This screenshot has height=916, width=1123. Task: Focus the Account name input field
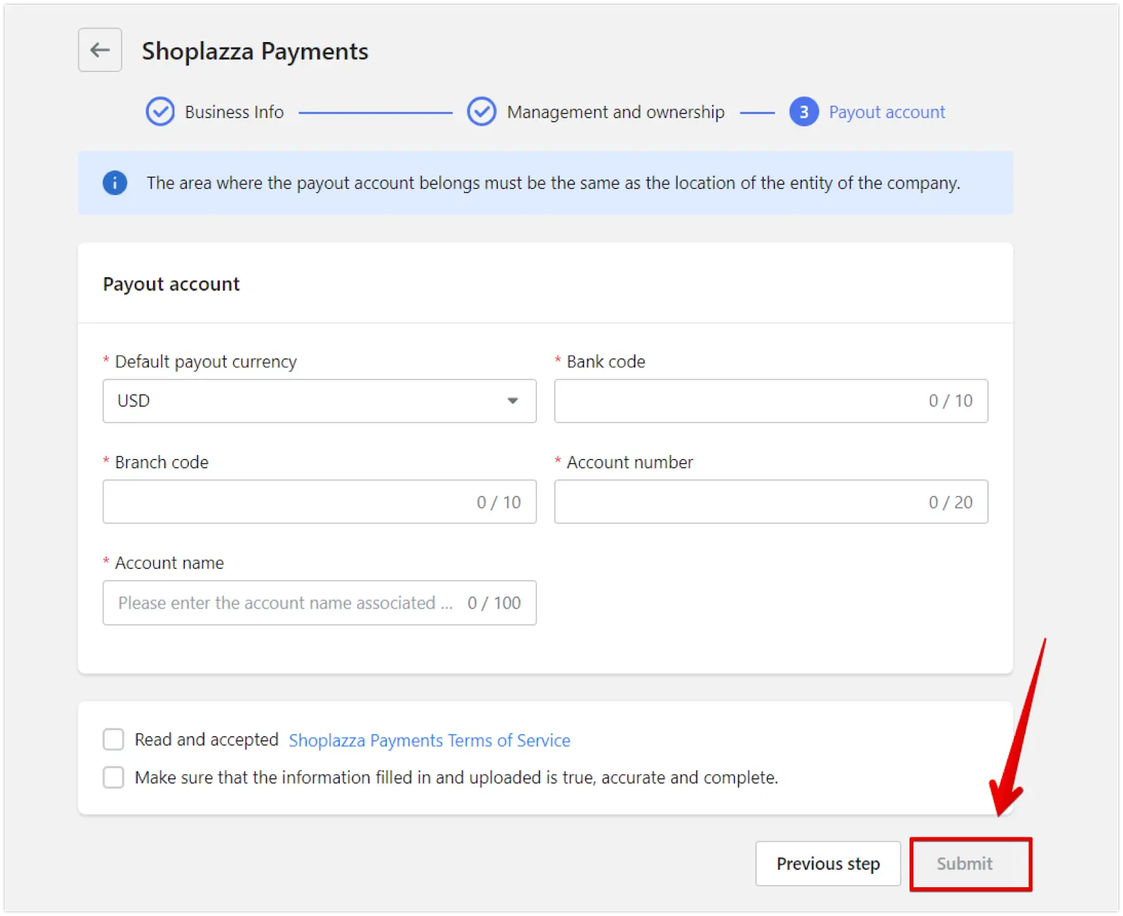click(319, 603)
